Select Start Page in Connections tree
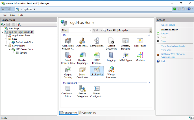Image resolution: width=194 pixels, height=120 pixels. tap(14, 28)
